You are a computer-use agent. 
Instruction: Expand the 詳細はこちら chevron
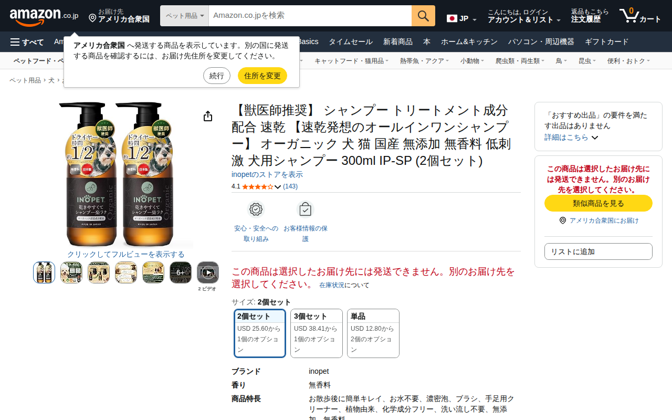point(595,138)
